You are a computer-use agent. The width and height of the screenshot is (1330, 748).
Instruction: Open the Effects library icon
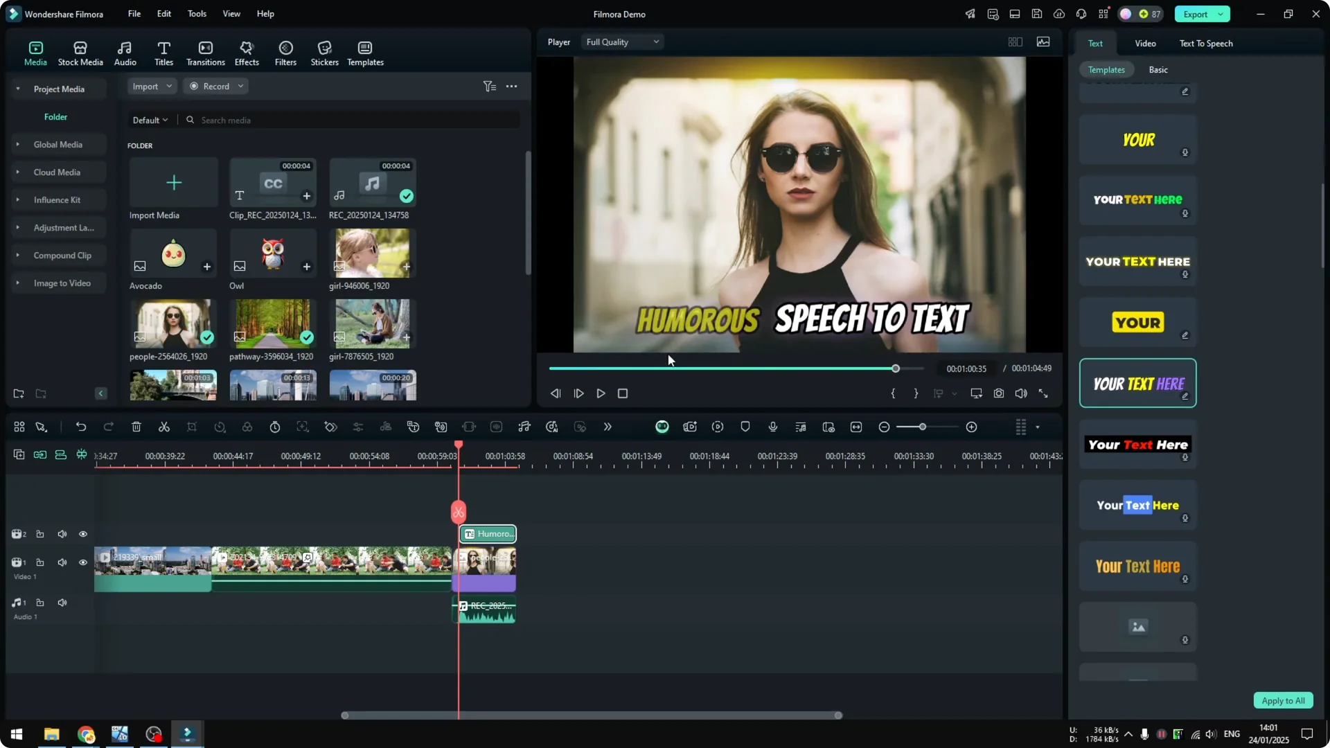pos(247,53)
